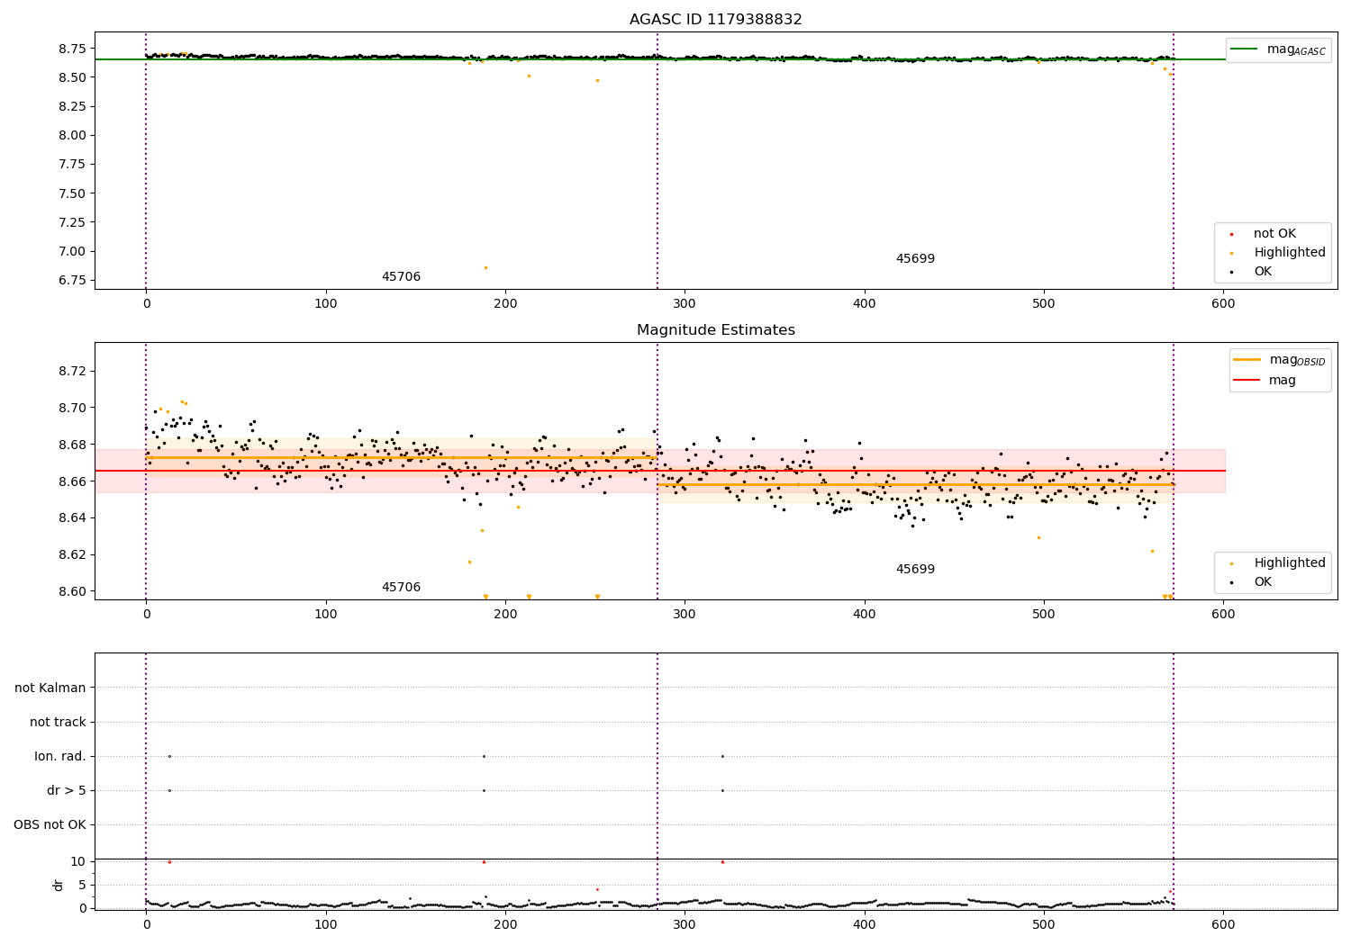The height and width of the screenshot is (945, 1351).
Task: Select the red 'mag' legend entry
Action: [1265, 381]
